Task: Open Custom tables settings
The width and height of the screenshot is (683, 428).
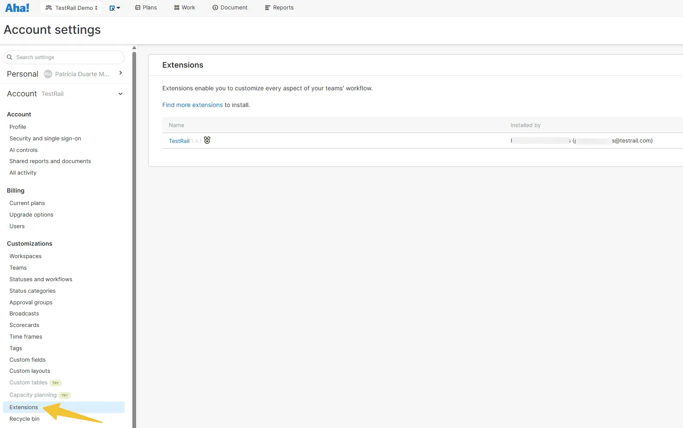Action: pos(28,383)
